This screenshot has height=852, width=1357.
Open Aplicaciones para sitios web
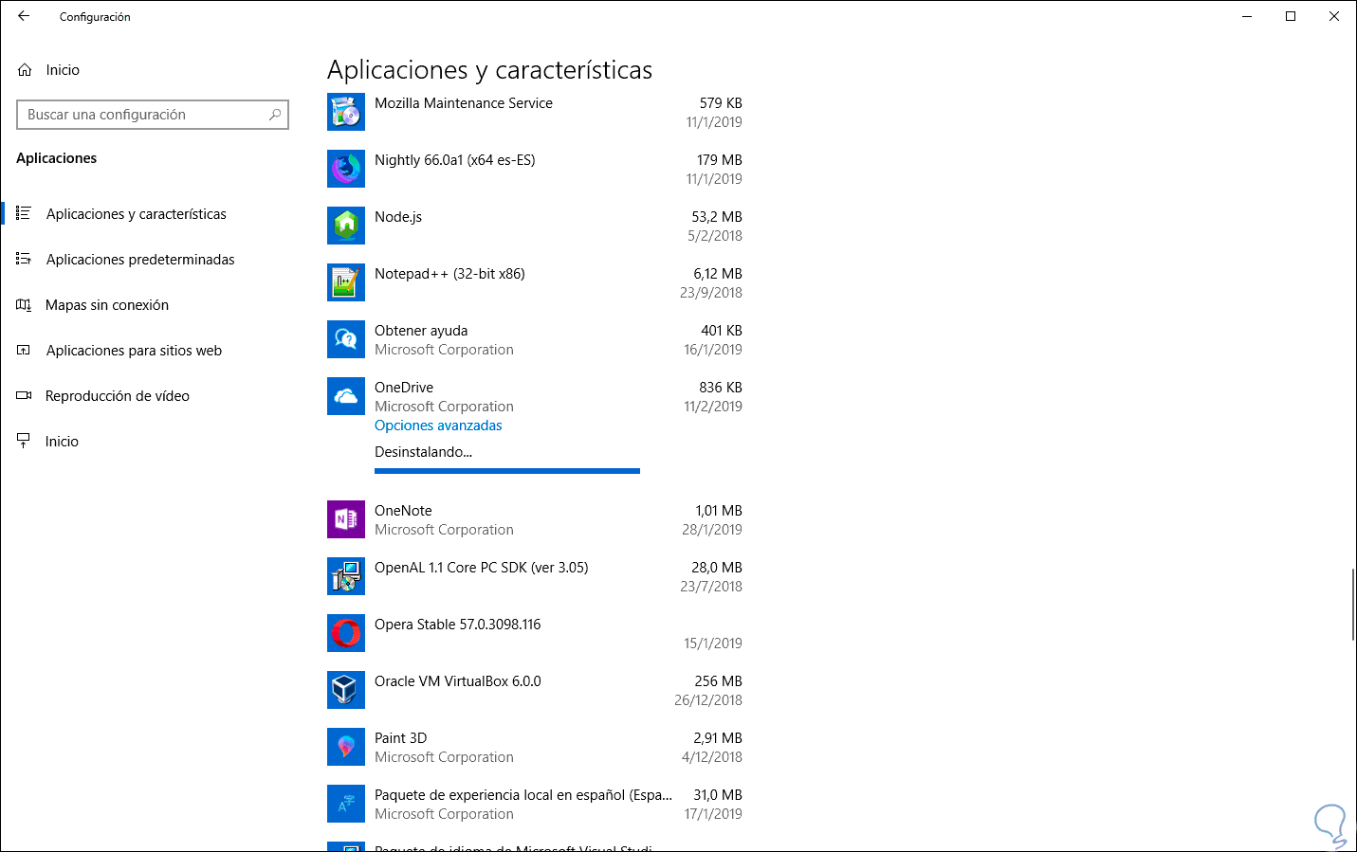point(134,351)
